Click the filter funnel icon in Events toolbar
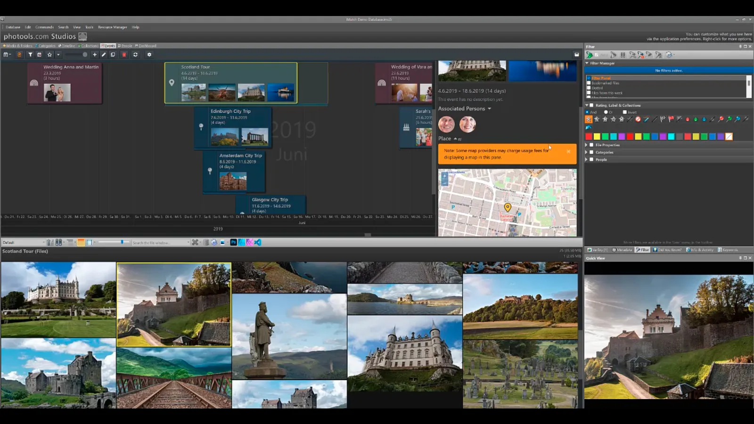 pos(30,55)
